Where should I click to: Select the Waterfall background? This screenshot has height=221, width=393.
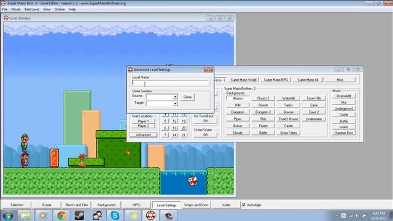(289, 98)
